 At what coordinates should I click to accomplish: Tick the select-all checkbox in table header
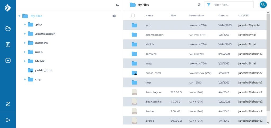tap(133, 16)
